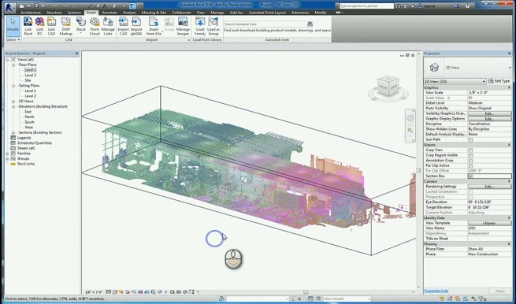Open the Load Family tool
516x304 pixels.
point(200,26)
